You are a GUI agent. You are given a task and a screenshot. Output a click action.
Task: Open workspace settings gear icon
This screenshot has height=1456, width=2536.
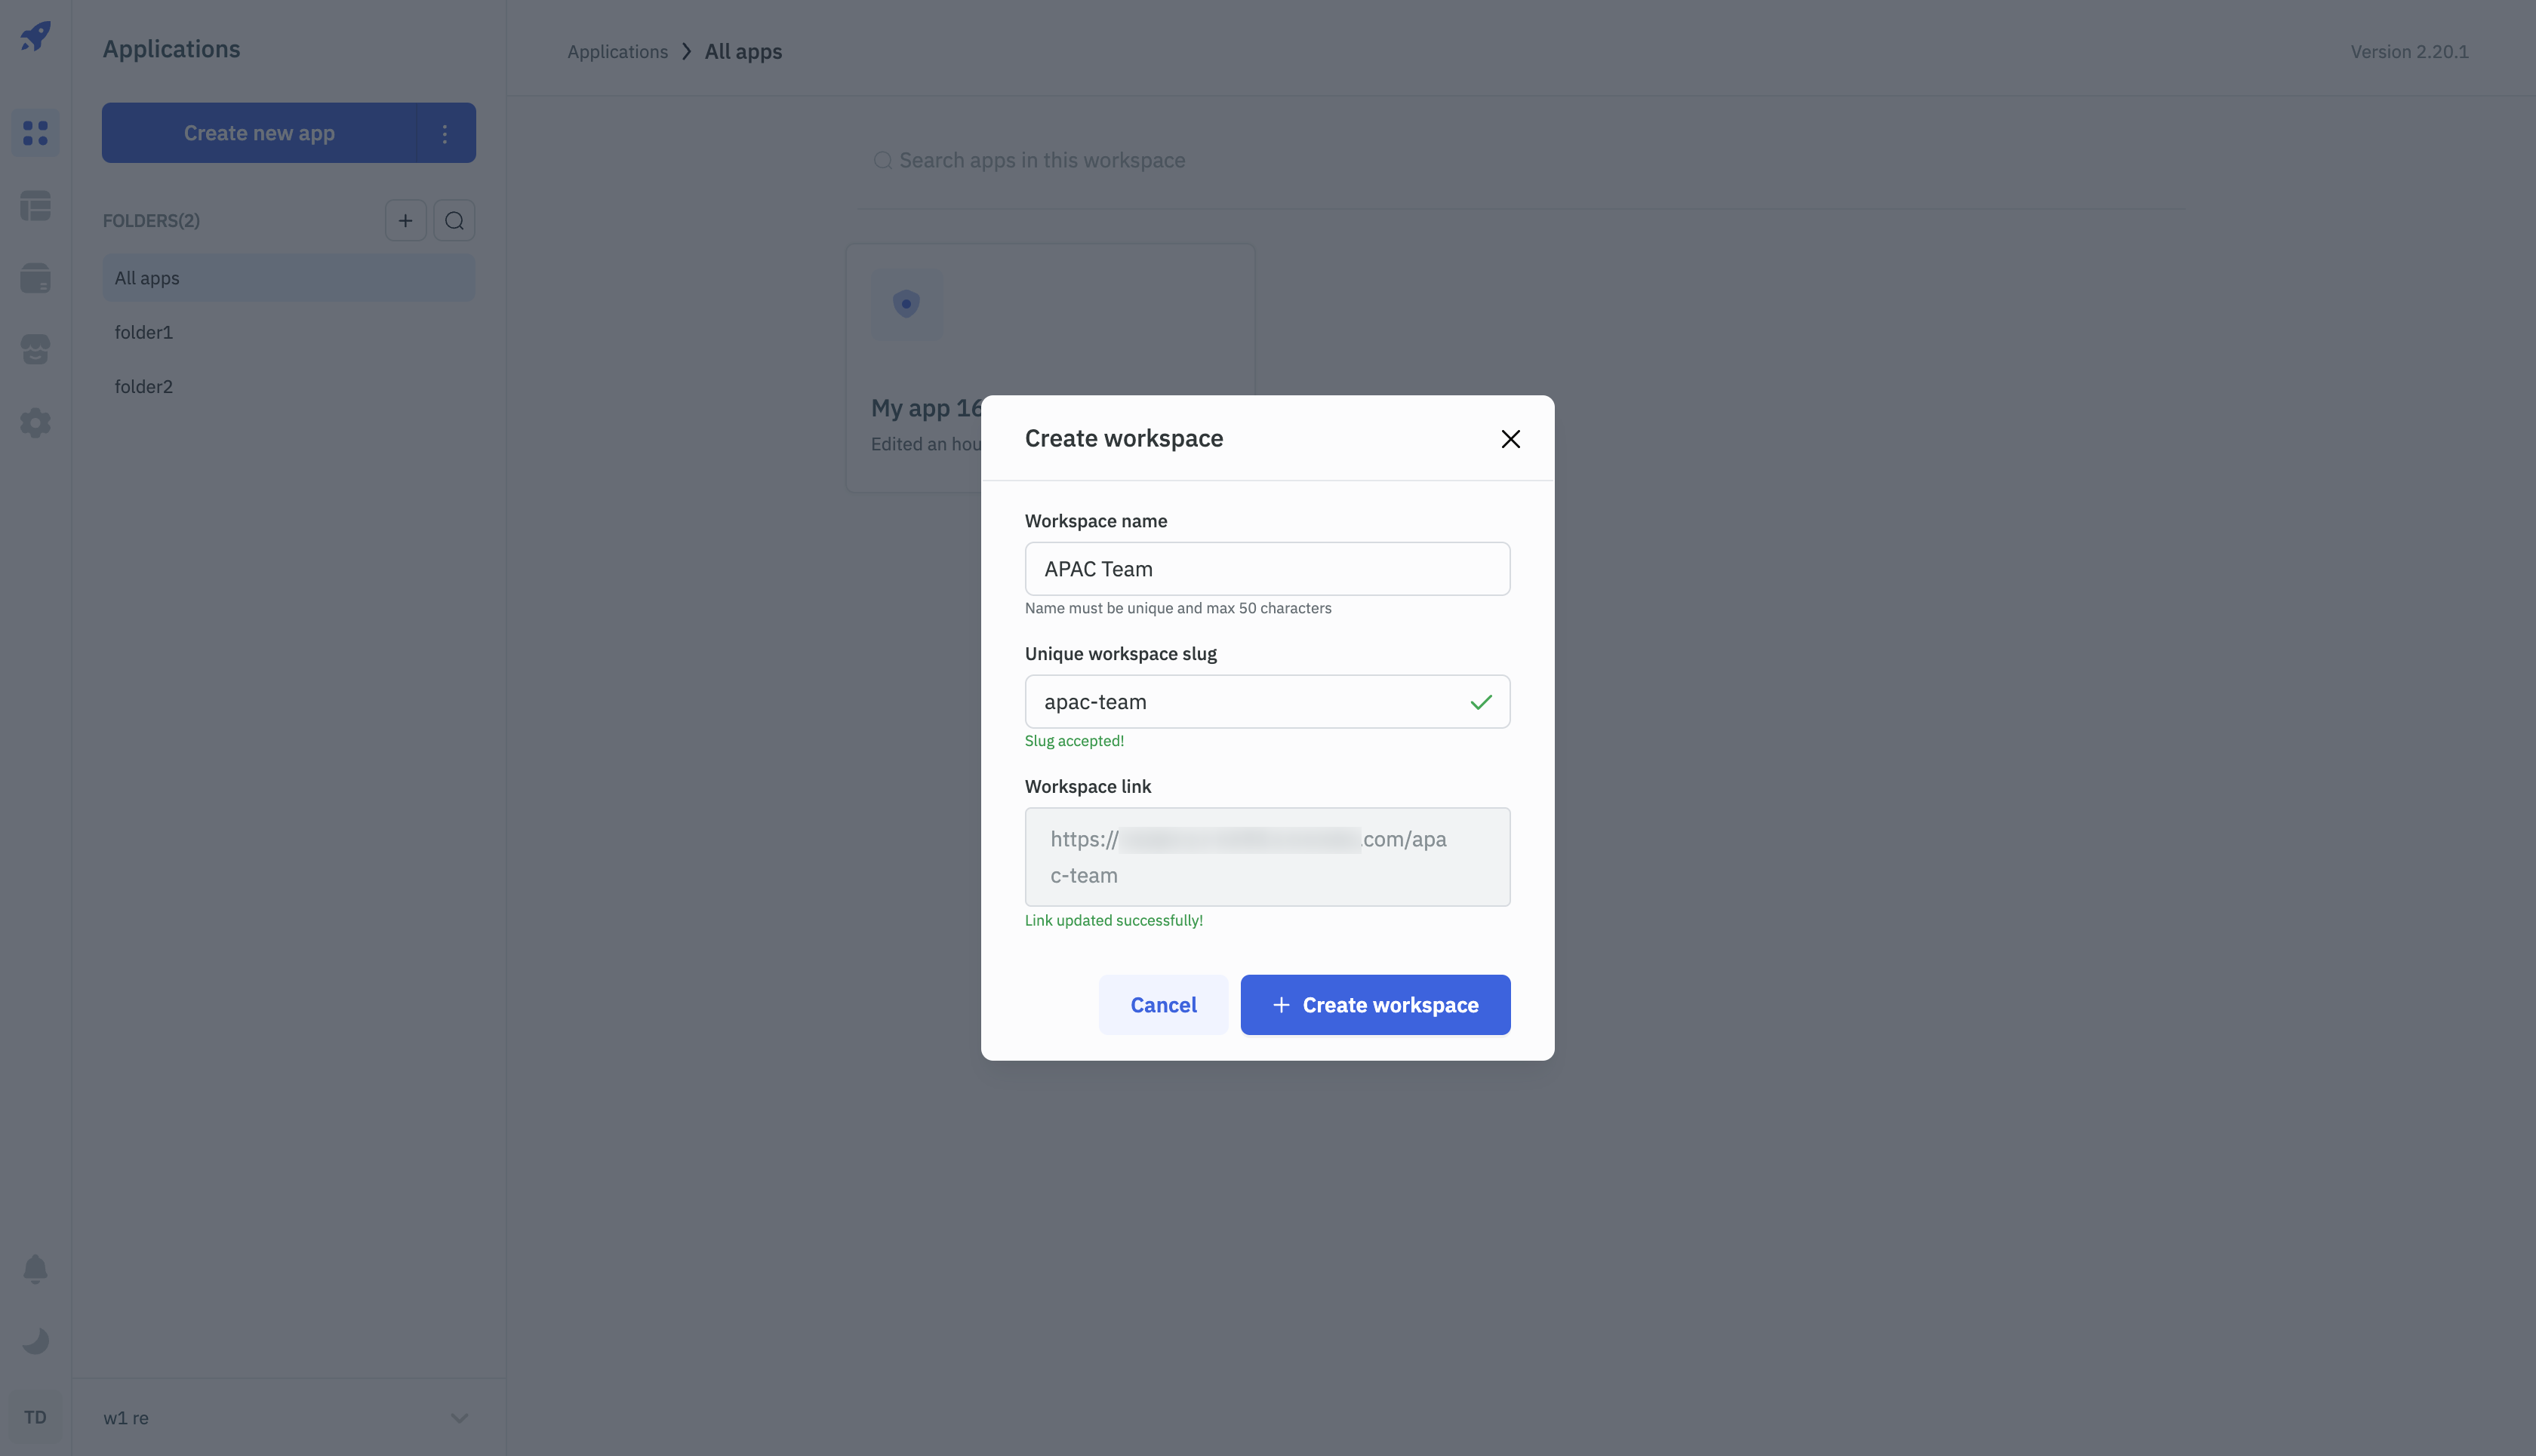(x=35, y=423)
